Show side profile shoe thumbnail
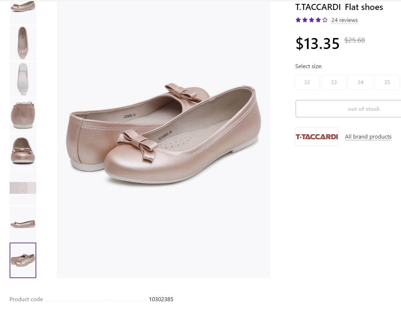 click(x=23, y=224)
